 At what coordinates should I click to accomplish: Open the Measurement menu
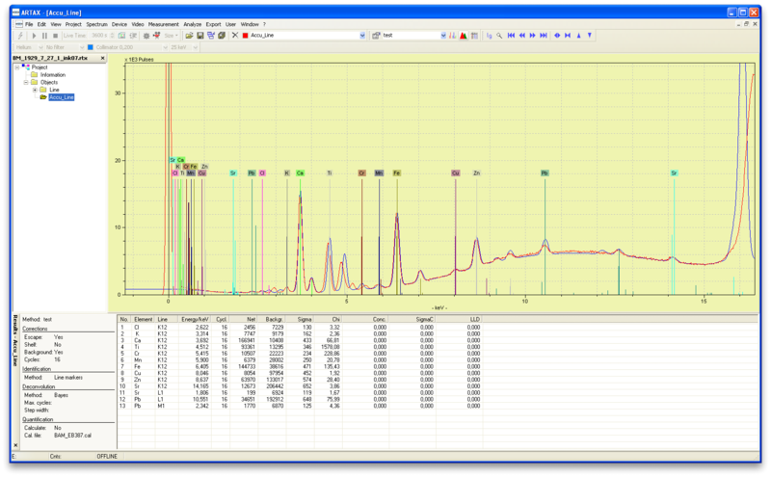(x=163, y=24)
